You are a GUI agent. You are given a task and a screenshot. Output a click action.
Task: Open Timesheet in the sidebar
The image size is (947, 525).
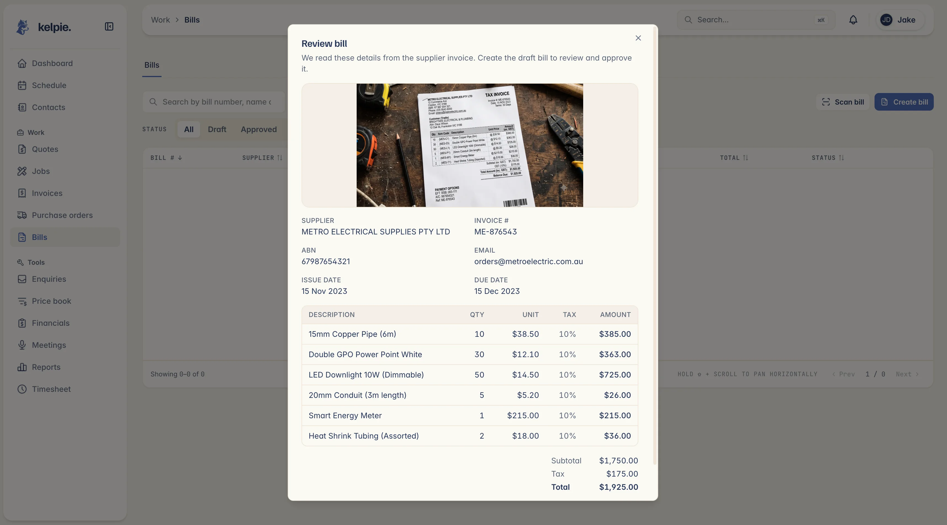click(65, 389)
